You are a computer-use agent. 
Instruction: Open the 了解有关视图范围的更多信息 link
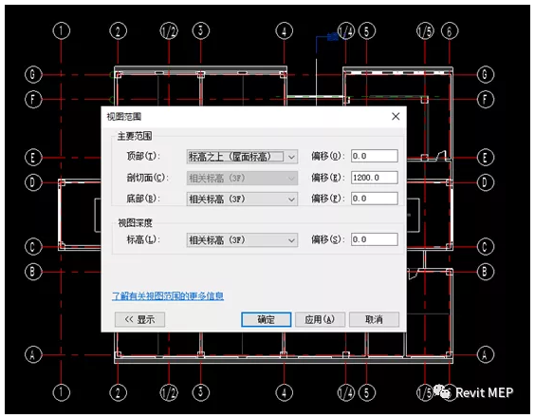168,295
